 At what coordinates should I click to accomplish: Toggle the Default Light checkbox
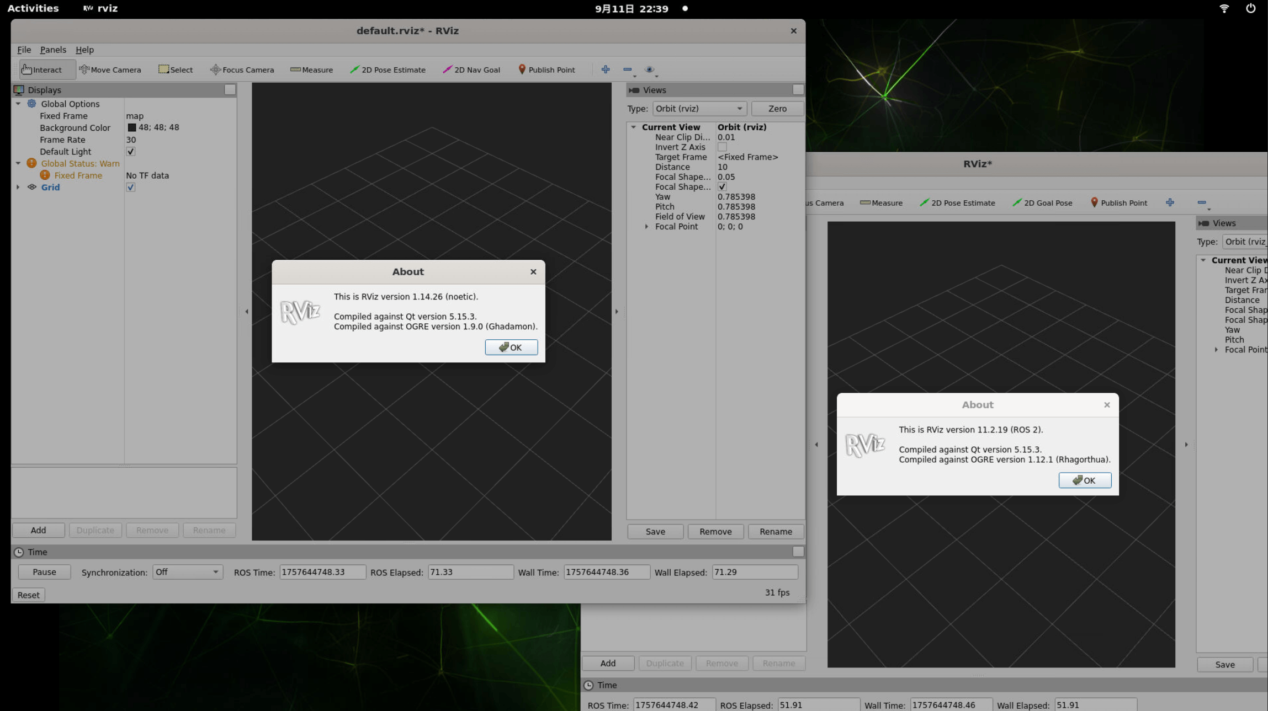[x=131, y=152]
